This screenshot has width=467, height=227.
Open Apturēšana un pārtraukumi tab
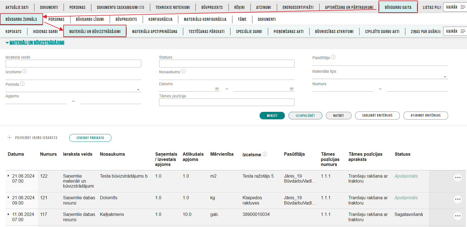[x=349, y=7]
